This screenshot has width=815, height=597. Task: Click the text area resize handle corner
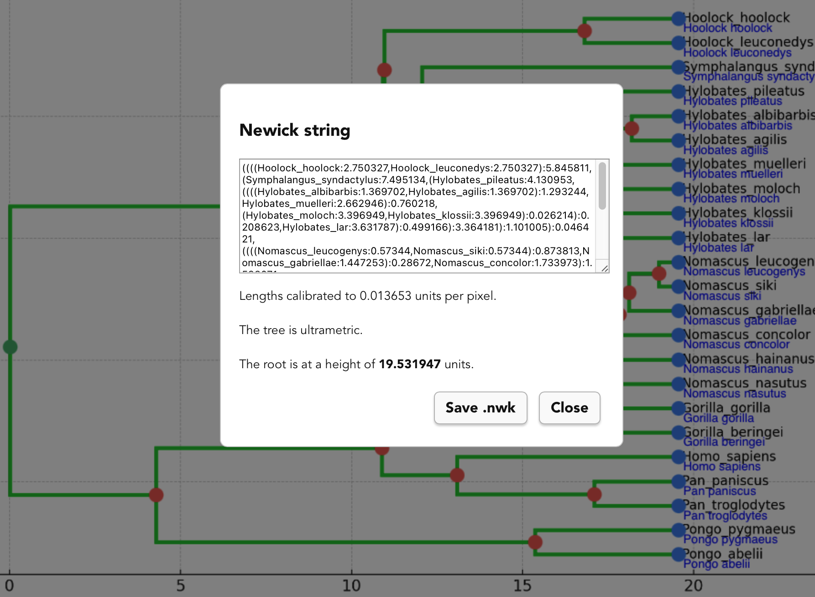click(x=604, y=268)
